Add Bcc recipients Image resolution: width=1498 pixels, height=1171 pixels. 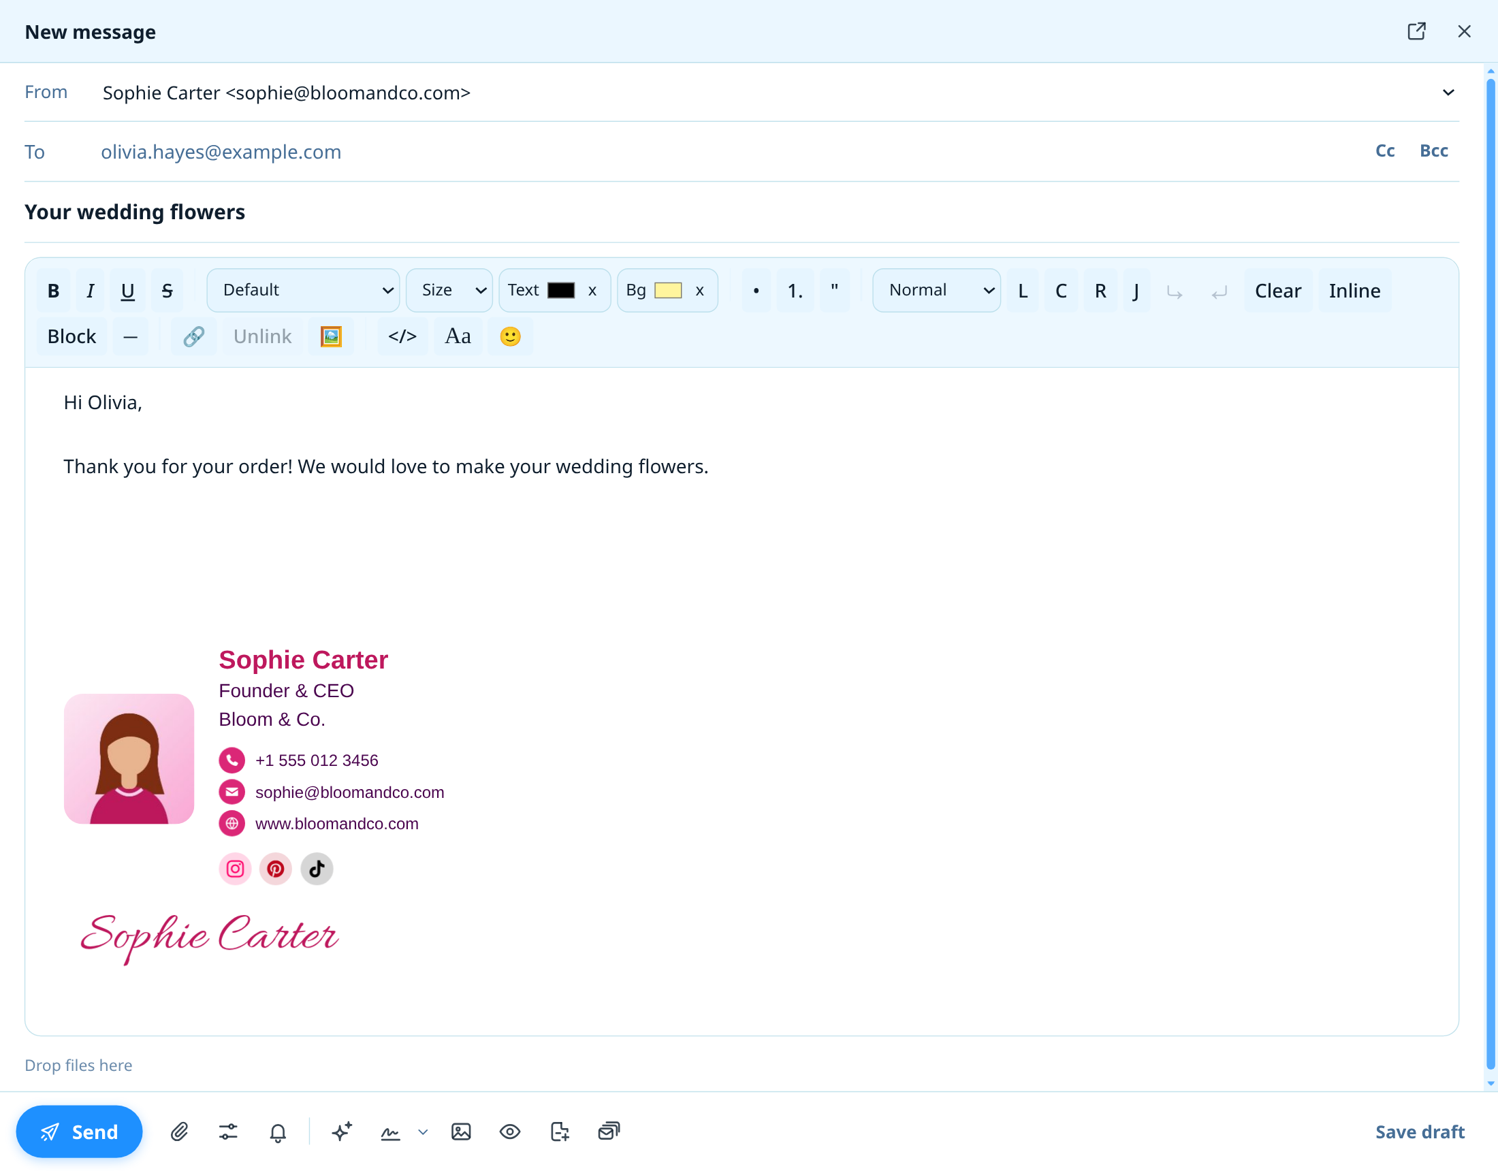click(1433, 151)
